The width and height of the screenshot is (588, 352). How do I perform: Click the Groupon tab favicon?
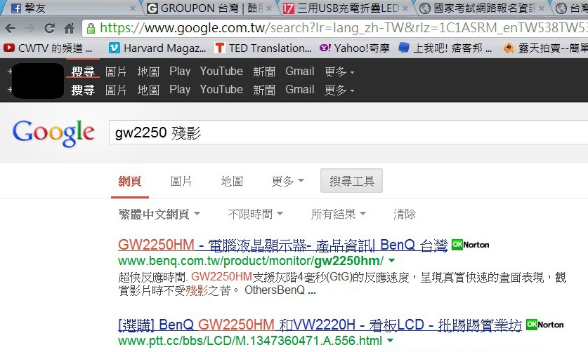pyautogui.click(x=152, y=8)
